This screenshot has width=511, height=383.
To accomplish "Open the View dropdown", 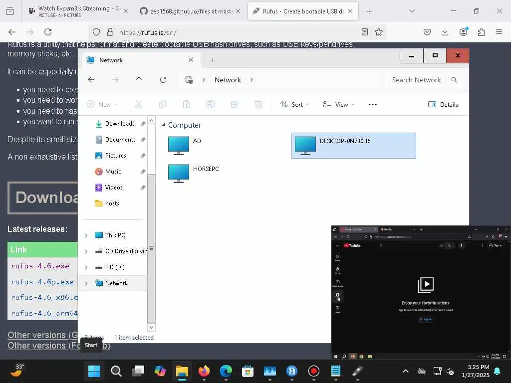I will 339,104.
